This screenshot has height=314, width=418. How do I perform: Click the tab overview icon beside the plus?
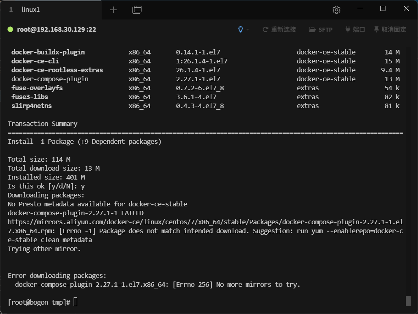[137, 9]
